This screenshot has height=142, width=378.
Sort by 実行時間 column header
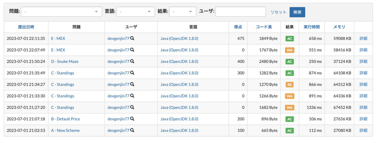[x=312, y=27]
